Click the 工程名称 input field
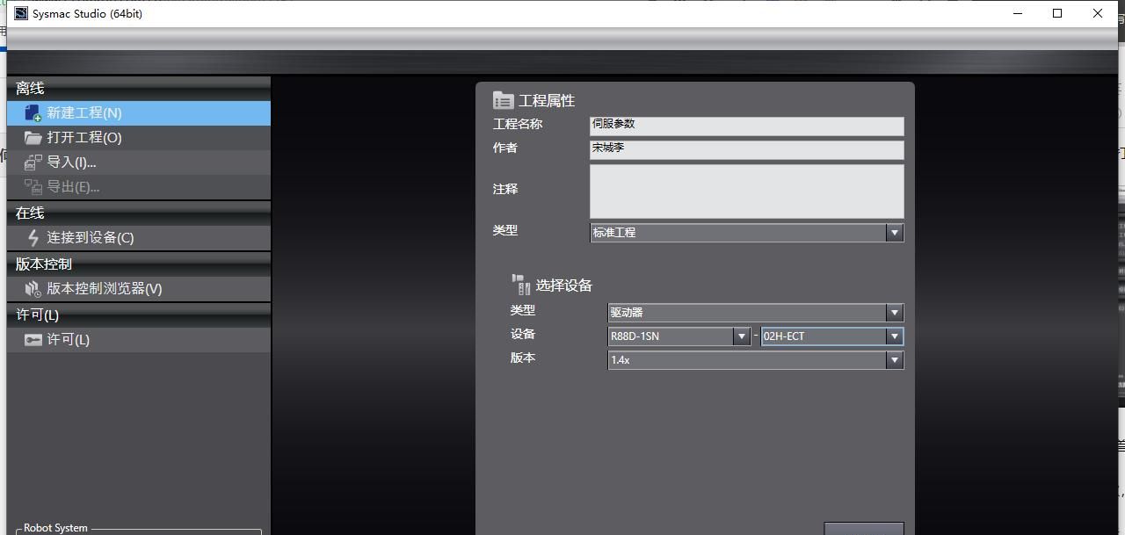Viewport: 1125px width, 535px height. 746,127
